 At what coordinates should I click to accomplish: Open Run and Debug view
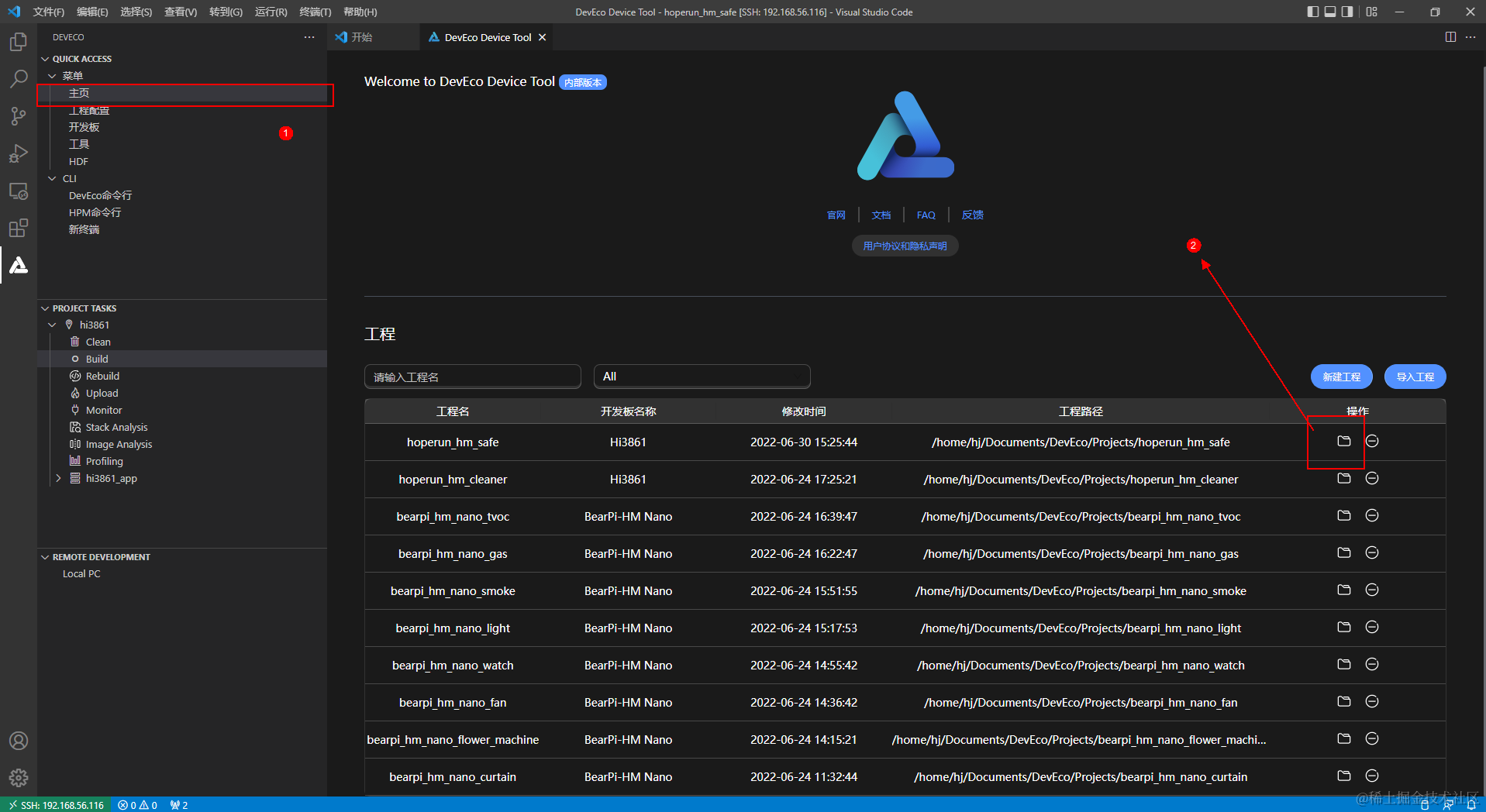(19, 153)
